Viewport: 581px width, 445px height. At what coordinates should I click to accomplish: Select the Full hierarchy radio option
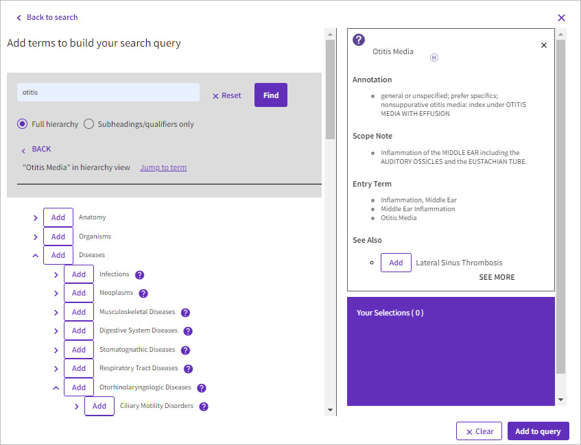point(23,124)
